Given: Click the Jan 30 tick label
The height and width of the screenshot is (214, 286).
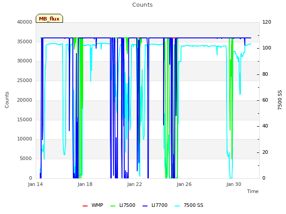Looking at the screenshot, I should (234, 184).
